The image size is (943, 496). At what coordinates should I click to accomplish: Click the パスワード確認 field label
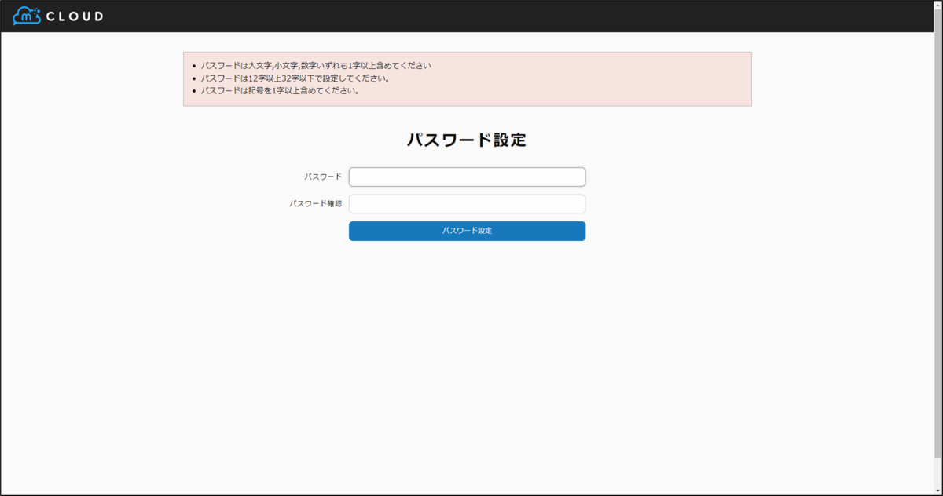click(x=316, y=203)
